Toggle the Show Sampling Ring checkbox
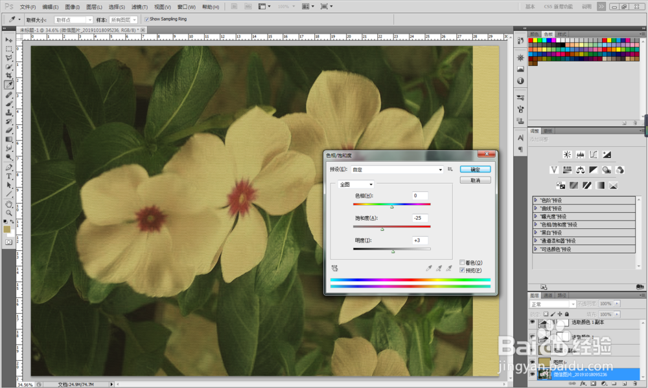Screen dimensions: 648x388 pyautogui.click(x=146, y=19)
